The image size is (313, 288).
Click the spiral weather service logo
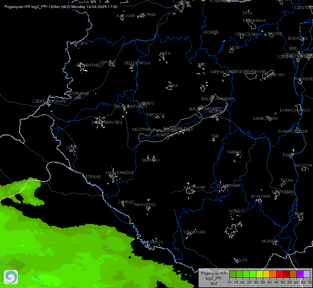pyautogui.click(x=11, y=277)
